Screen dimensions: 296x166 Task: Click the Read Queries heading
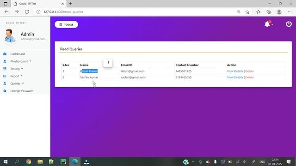71,49
